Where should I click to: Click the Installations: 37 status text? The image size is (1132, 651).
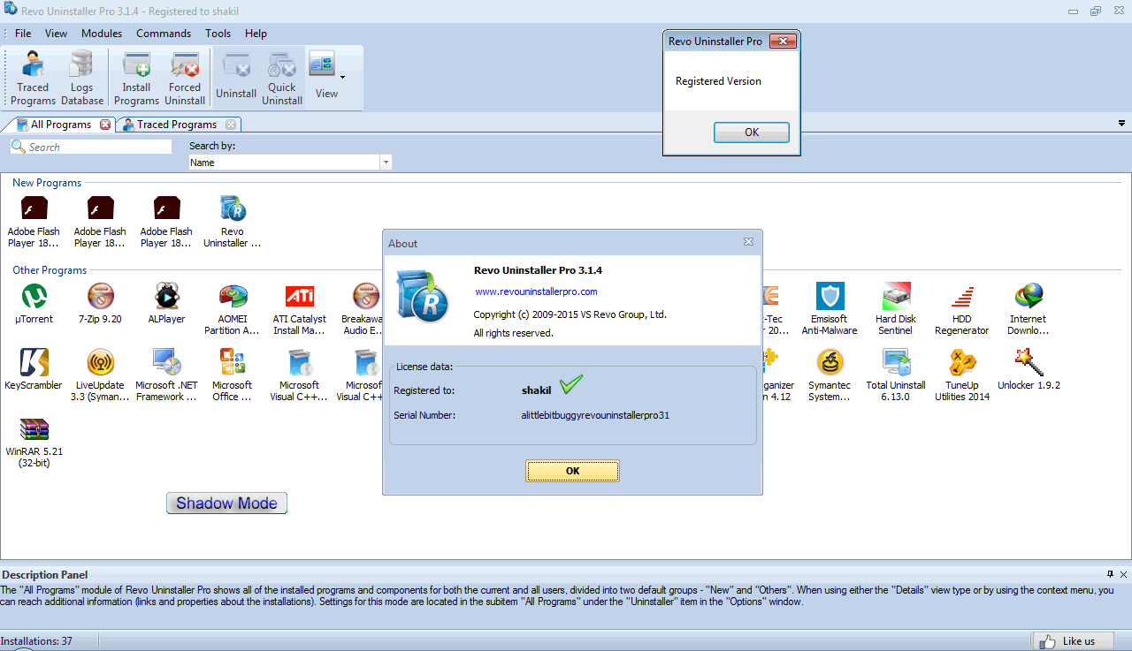point(36,641)
